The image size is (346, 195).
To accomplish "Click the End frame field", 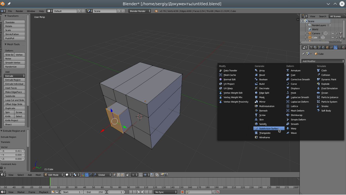I will pyautogui.click(x=95, y=192).
